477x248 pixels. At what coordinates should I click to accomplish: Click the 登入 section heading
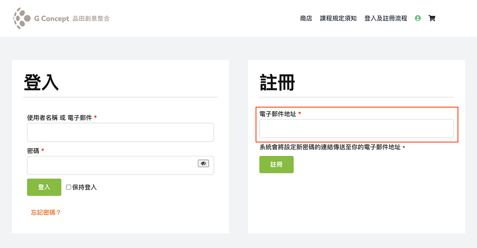[41, 83]
